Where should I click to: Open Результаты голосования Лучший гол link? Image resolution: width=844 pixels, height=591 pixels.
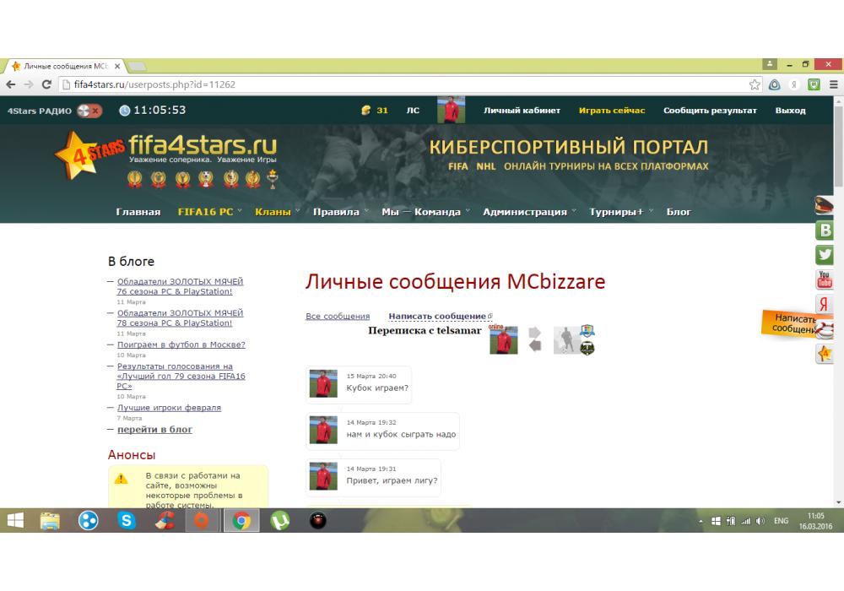(181, 377)
